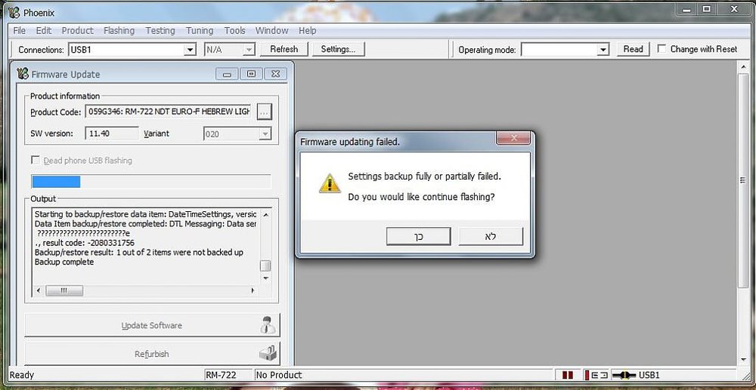Click the Read button
The image size is (756, 390).
click(633, 49)
